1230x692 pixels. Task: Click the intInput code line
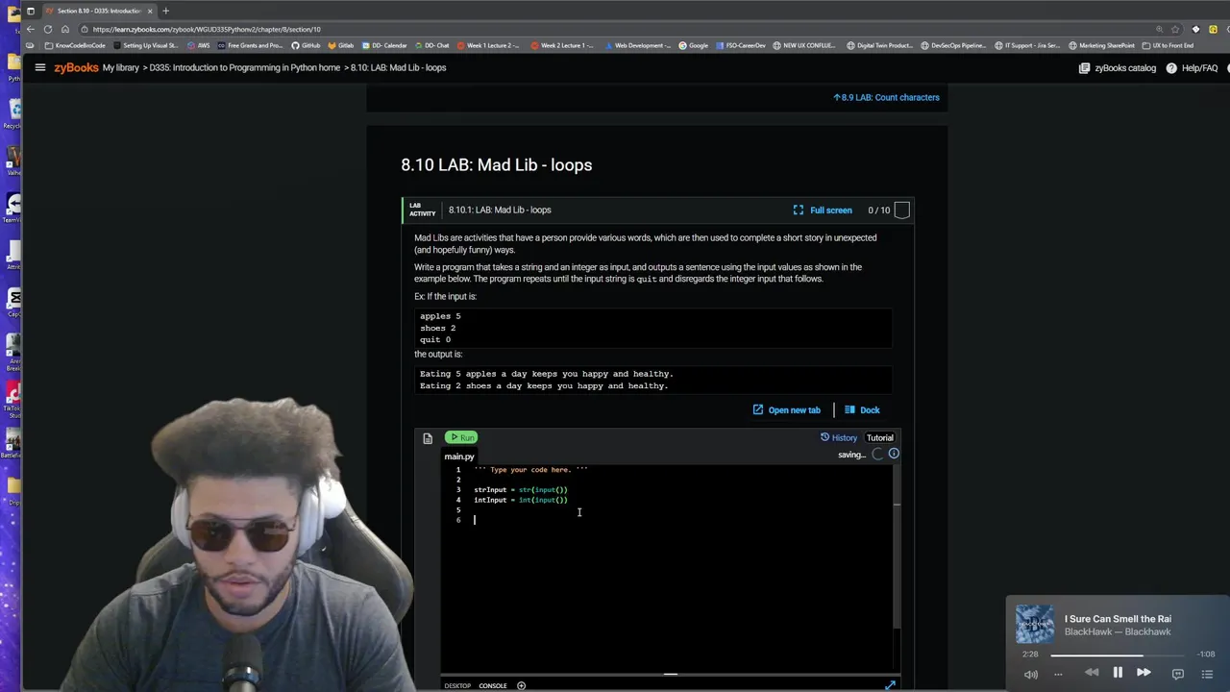point(520,500)
